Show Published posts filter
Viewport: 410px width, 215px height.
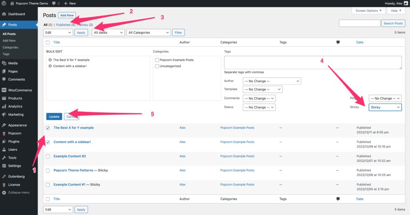[x=63, y=25]
